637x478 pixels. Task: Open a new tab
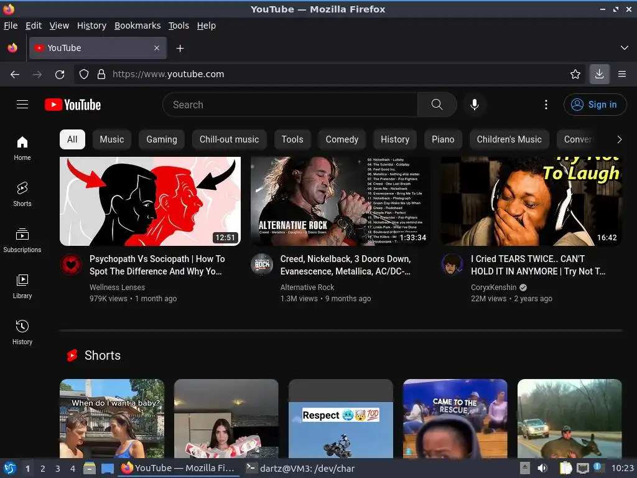point(180,49)
